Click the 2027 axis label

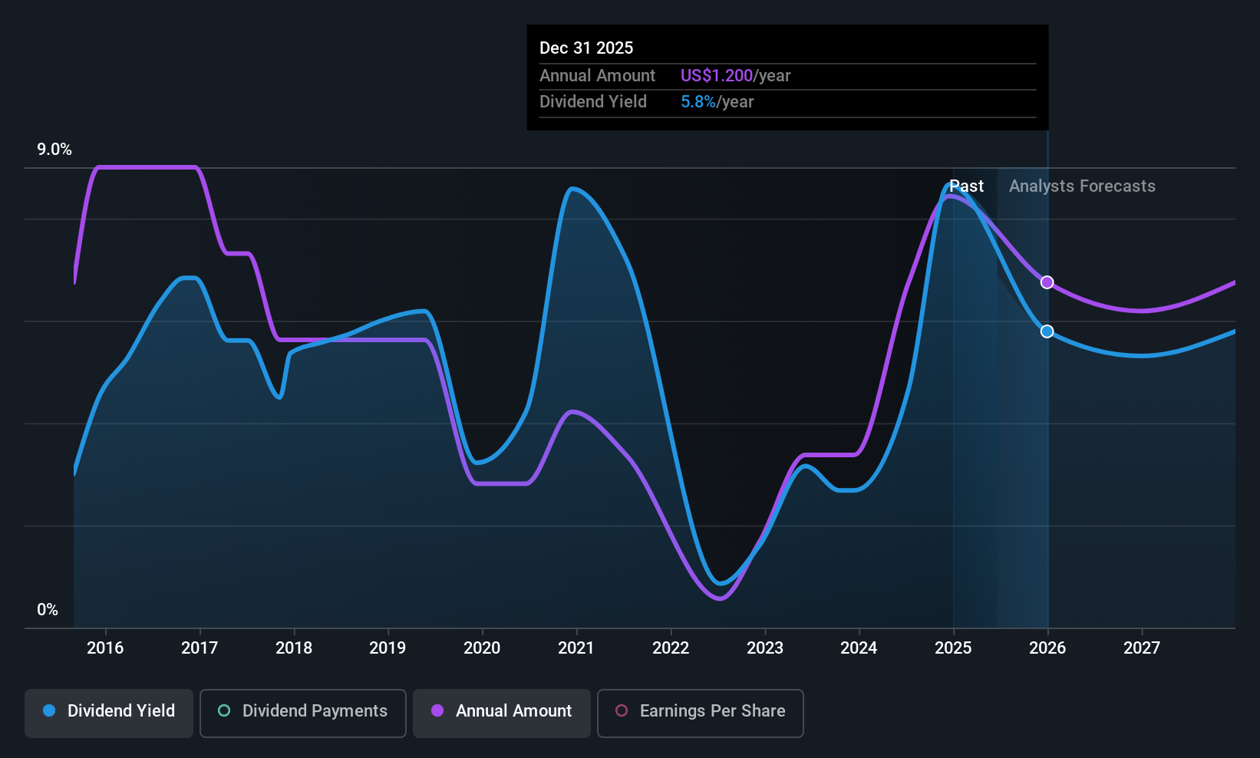1142,648
